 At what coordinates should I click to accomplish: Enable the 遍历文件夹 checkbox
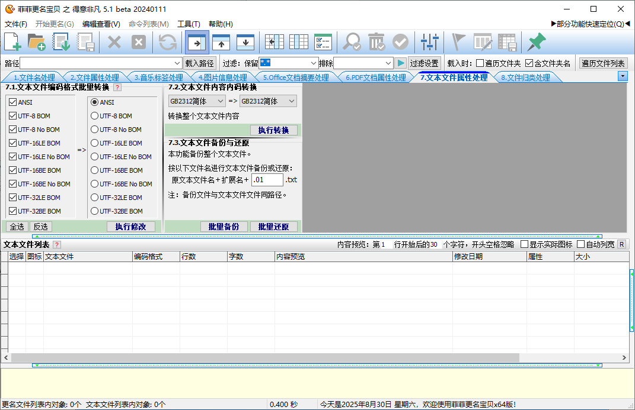480,63
